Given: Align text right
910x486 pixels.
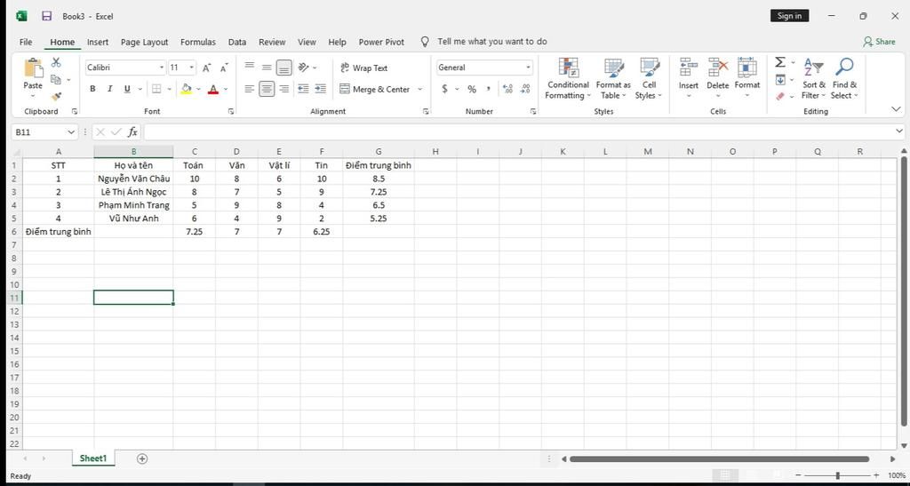Looking at the screenshot, I should pyautogui.click(x=284, y=89).
